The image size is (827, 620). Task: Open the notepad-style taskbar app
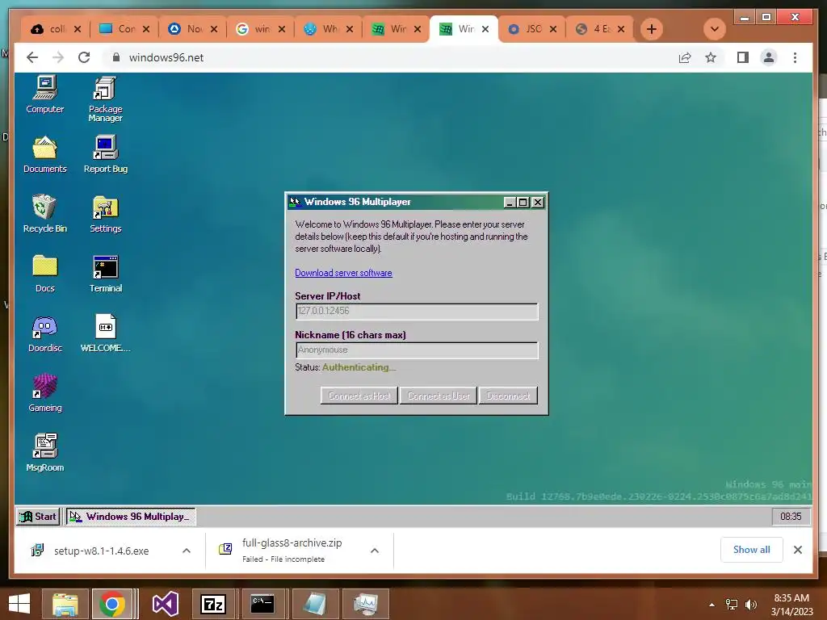click(x=315, y=604)
